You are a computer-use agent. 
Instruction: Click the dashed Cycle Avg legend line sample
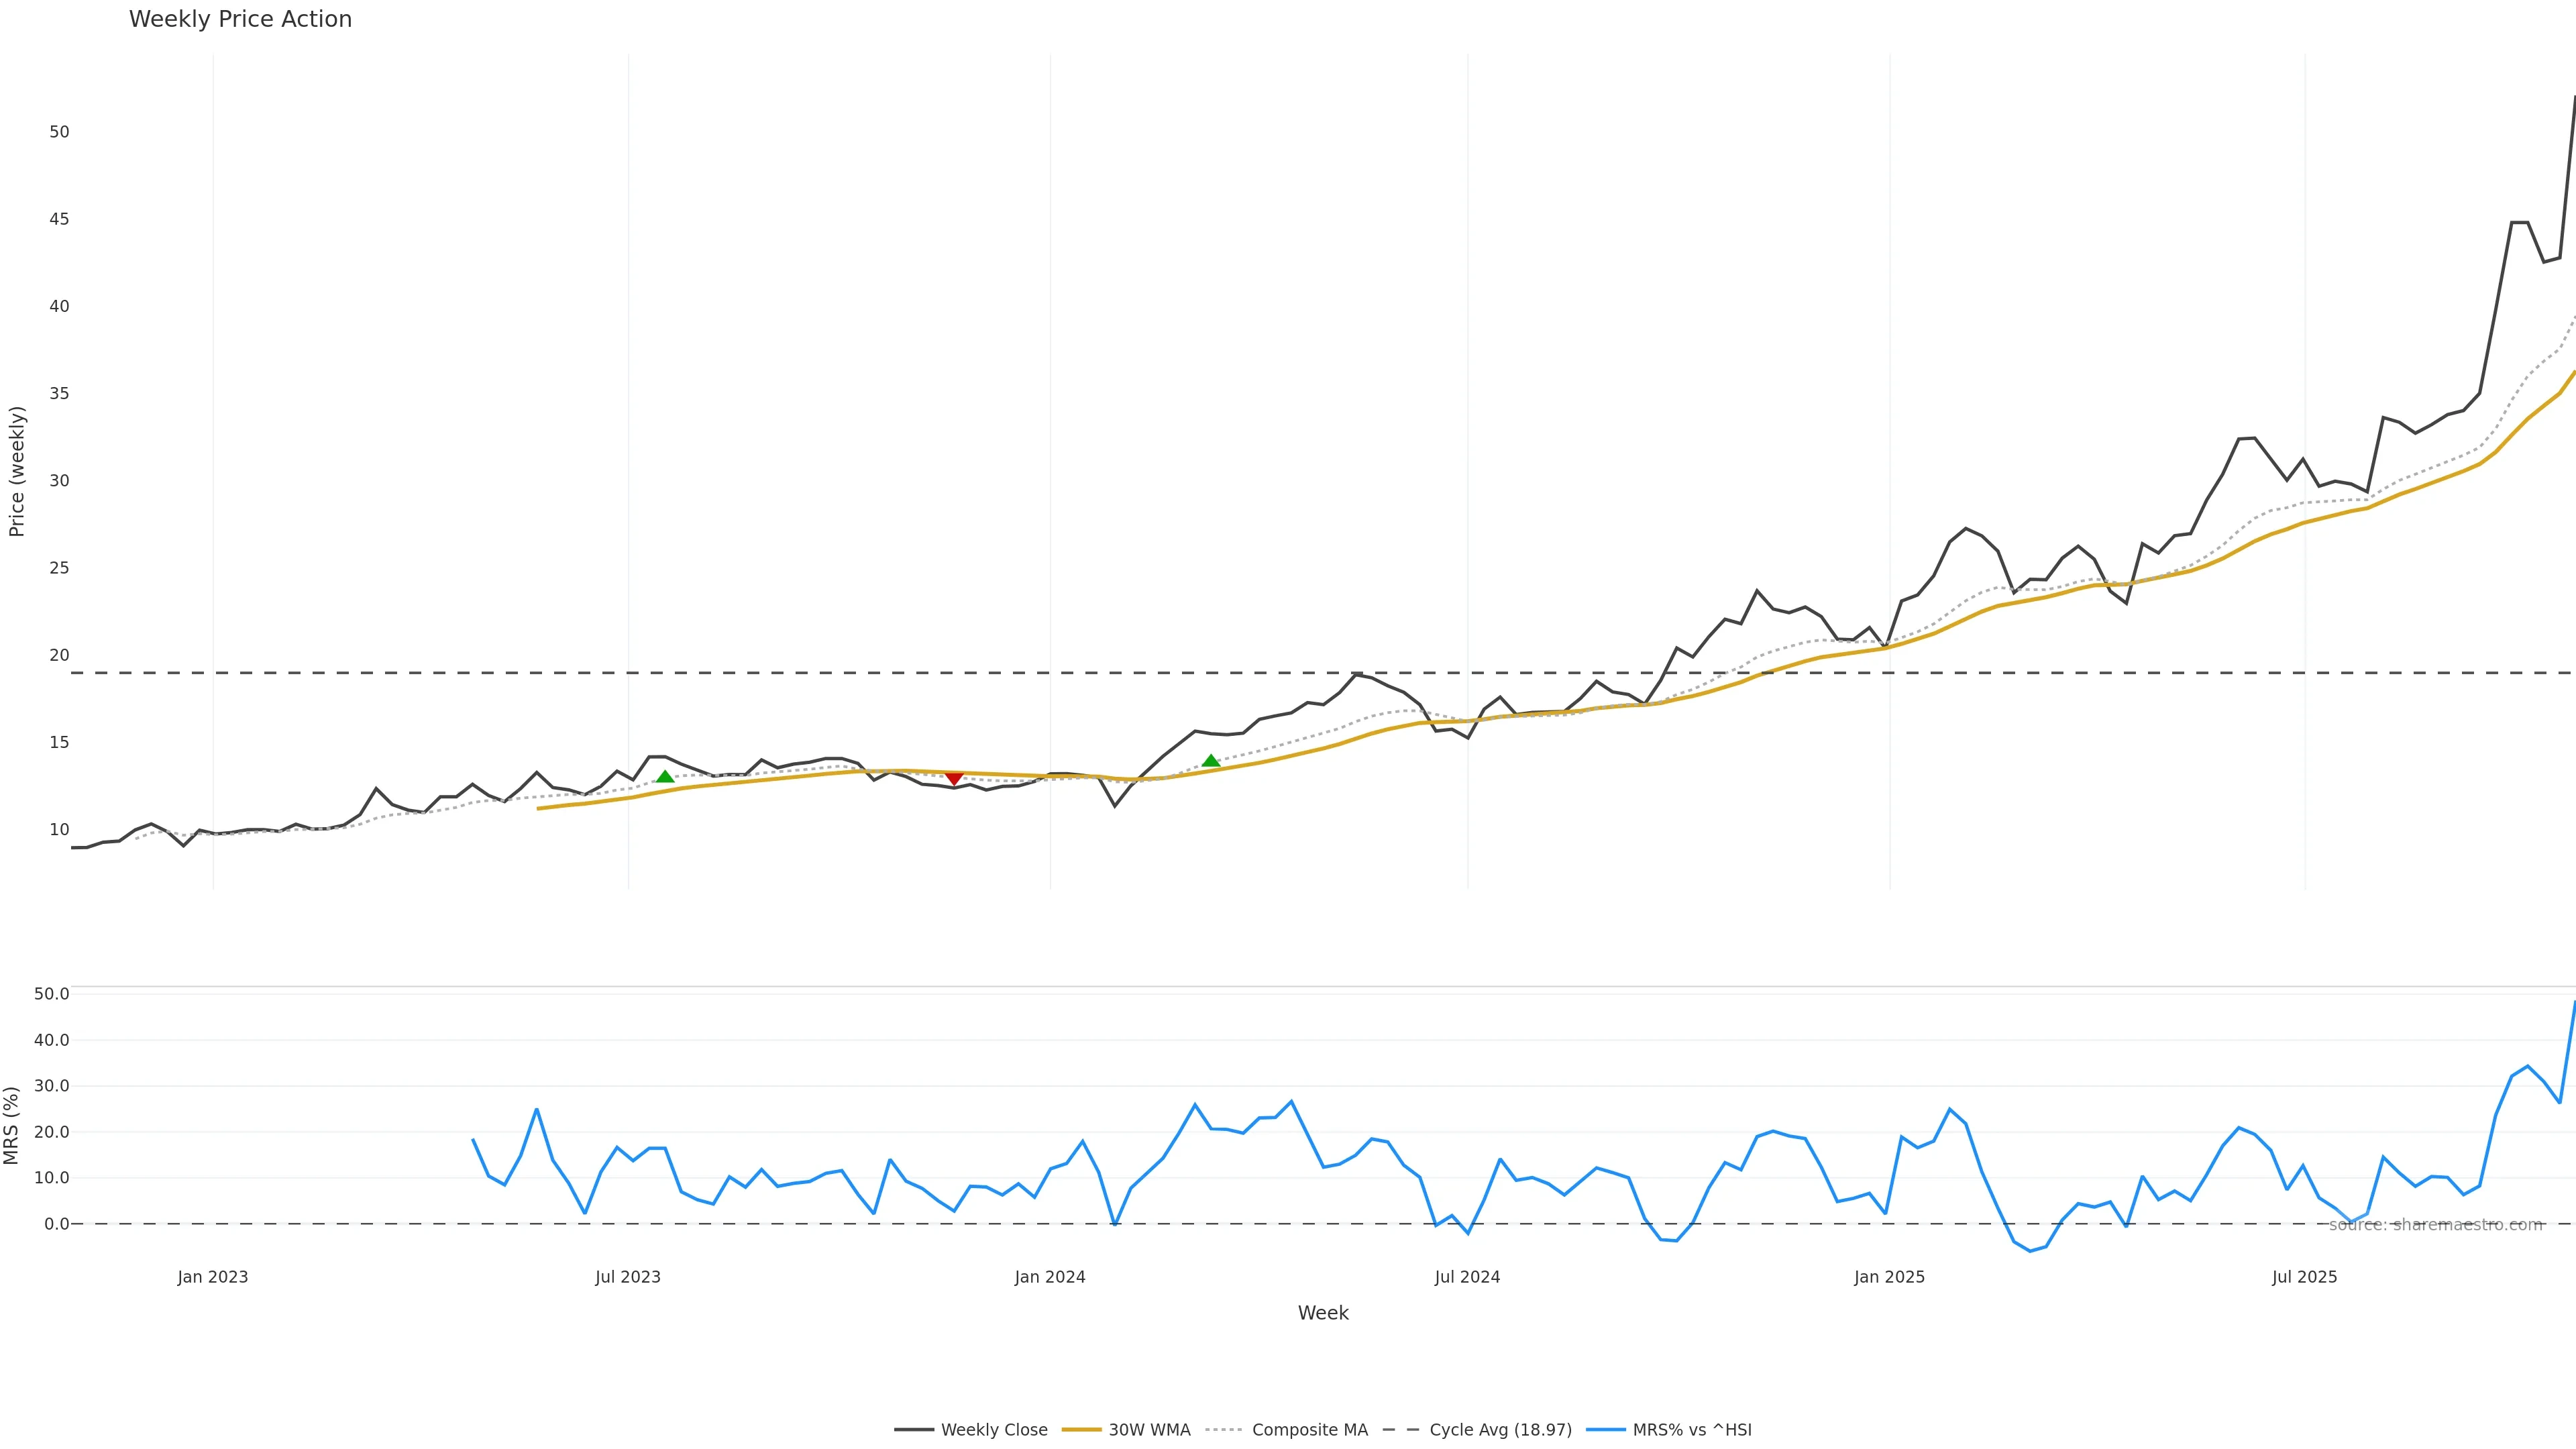click(1401, 1430)
